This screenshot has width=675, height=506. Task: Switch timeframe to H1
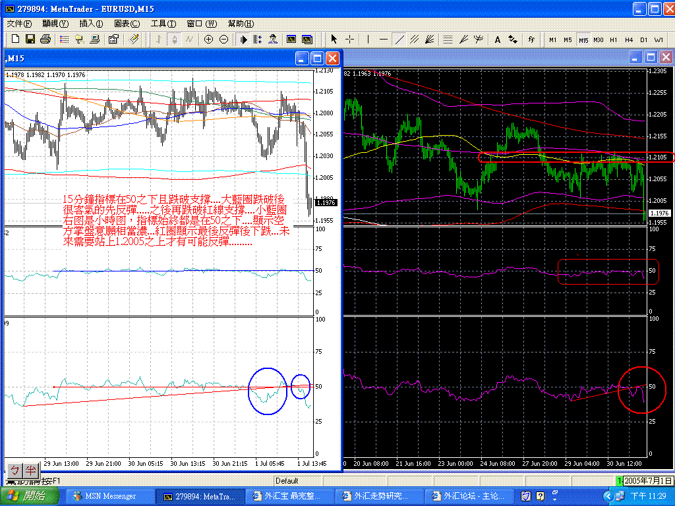pyautogui.click(x=614, y=40)
